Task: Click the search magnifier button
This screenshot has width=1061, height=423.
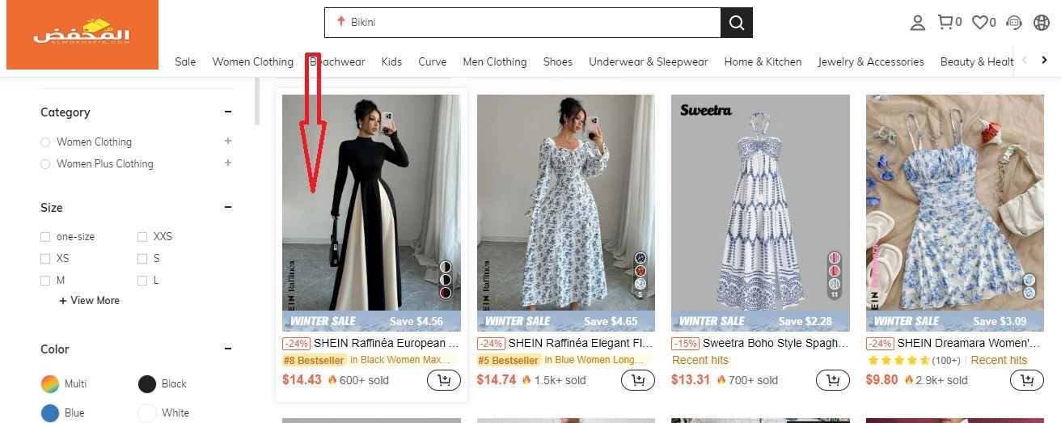Action: tap(736, 23)
